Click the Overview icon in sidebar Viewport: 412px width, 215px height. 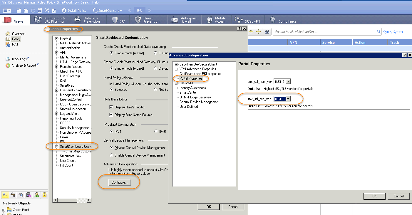coord(8,34)
